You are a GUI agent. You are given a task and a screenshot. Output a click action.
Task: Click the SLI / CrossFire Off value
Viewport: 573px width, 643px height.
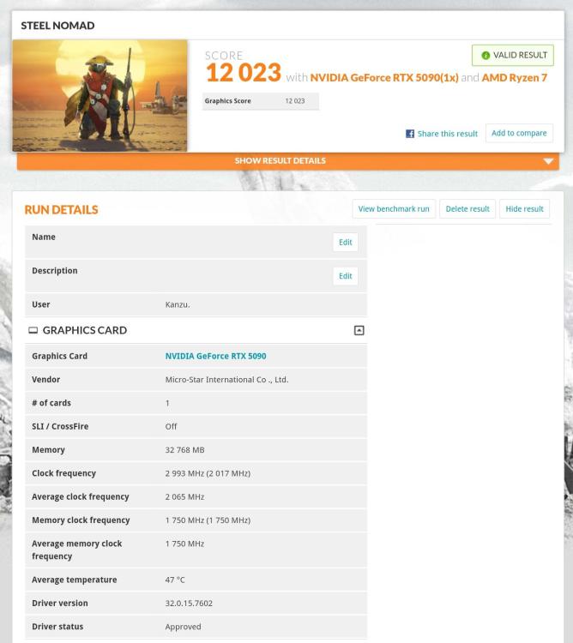point(171,426)
